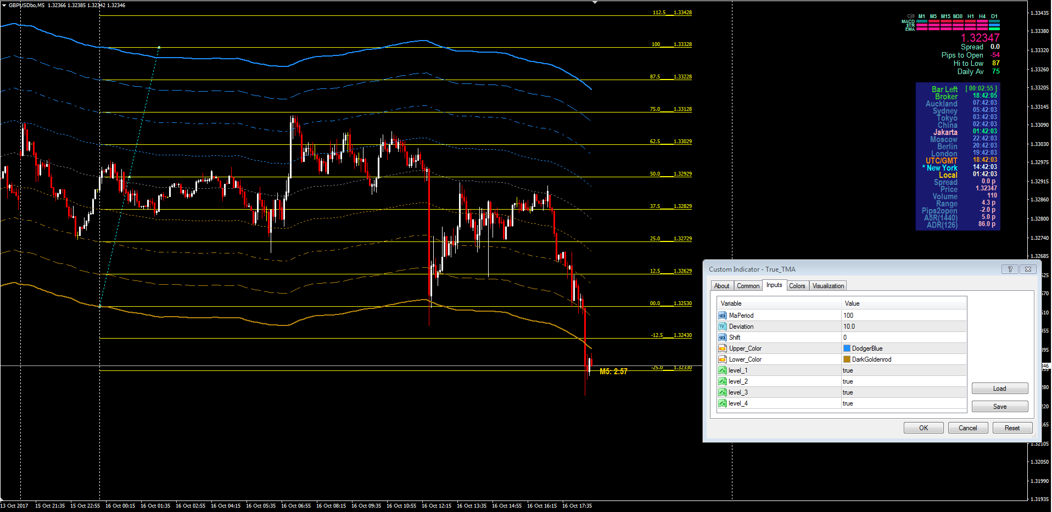The image size is (1052, 512).
Task: Click the ADR(126) row in info panel
Action: point(961,224)
